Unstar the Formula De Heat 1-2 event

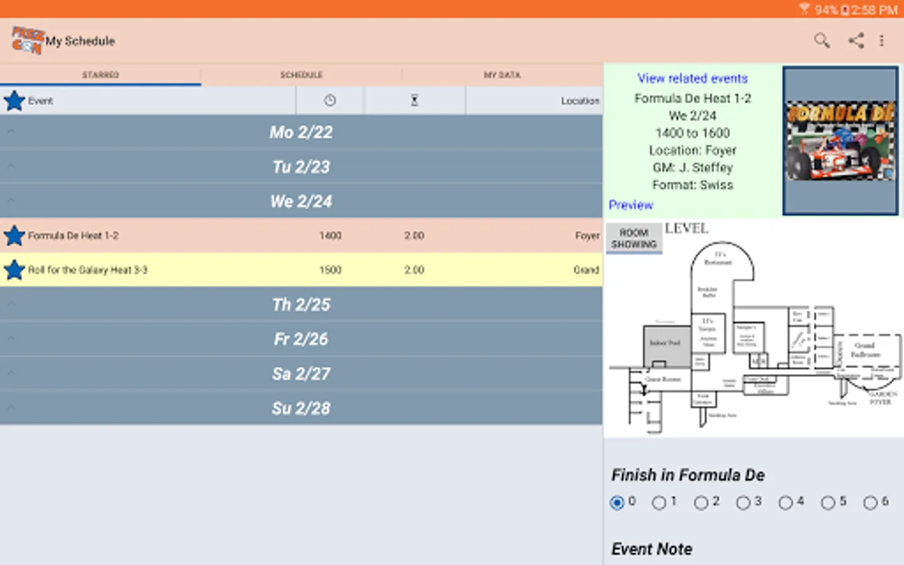coord(14,235)
